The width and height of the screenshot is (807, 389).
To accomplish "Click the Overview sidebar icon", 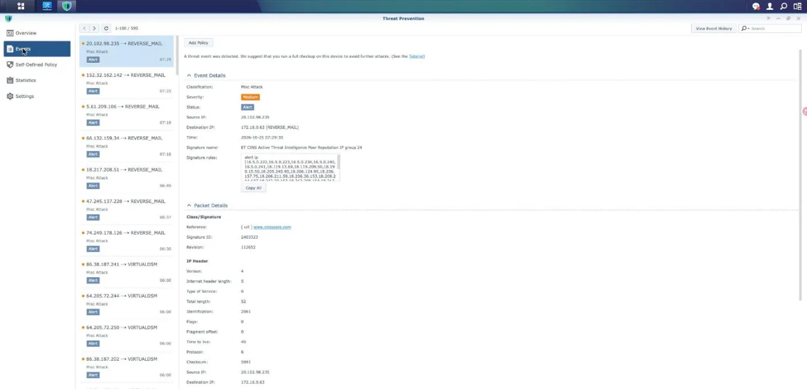I will pos(10,33).
